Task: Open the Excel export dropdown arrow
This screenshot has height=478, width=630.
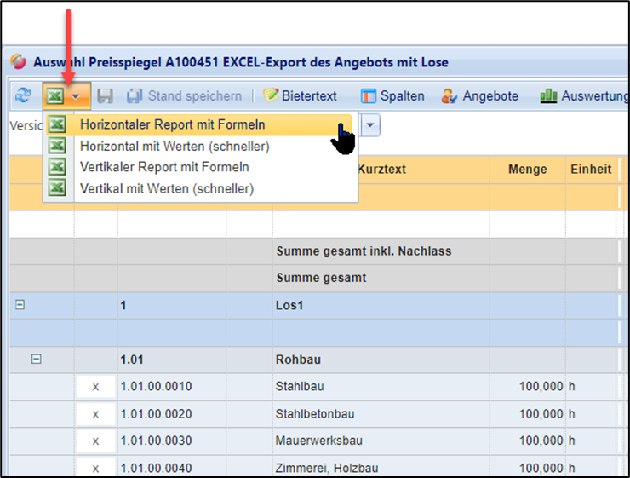Action: pyautogui.click(x=77, y=96)
